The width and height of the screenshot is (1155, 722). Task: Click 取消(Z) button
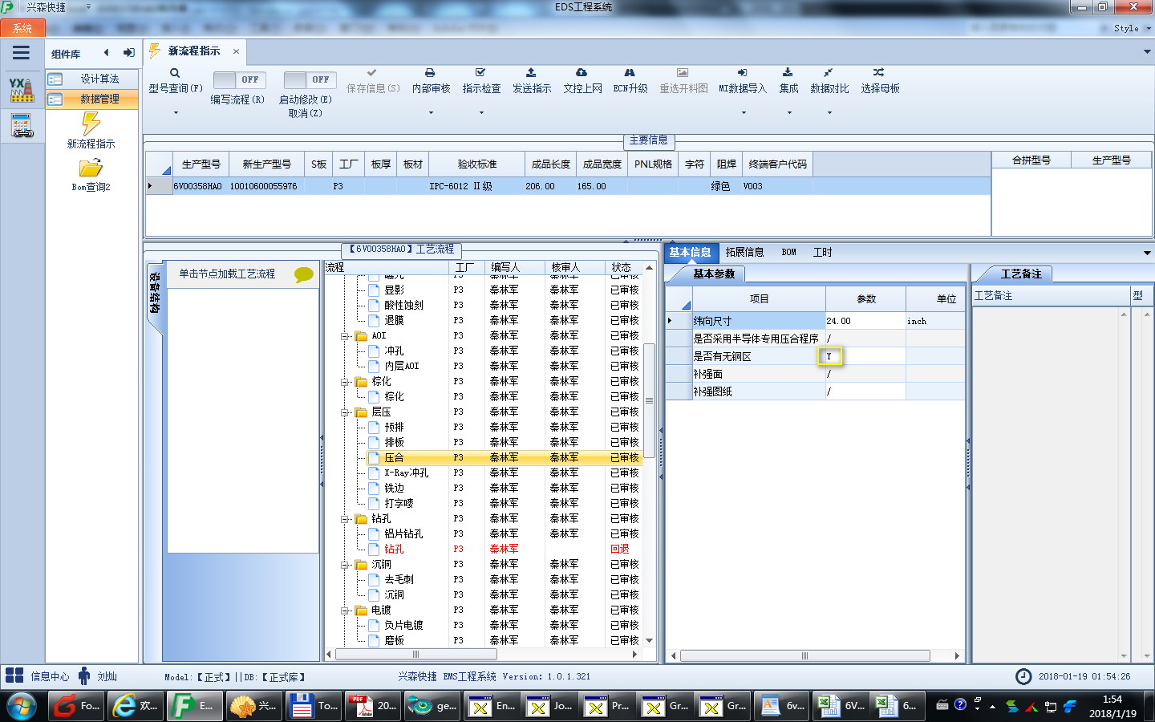(x=306, y=113)
